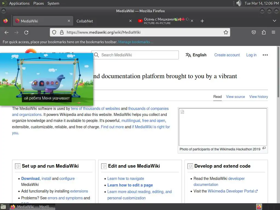The height and width of the screenshot is (210, 280).
Task: Close the MediaWiki tab
Action: (69, 21)
